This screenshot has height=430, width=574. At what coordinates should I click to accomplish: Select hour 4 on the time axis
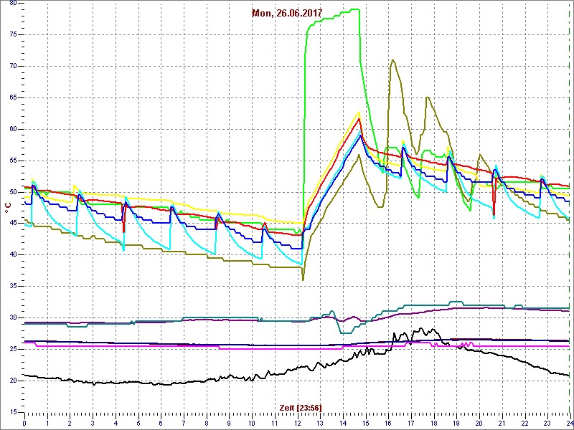pos(116,423)
